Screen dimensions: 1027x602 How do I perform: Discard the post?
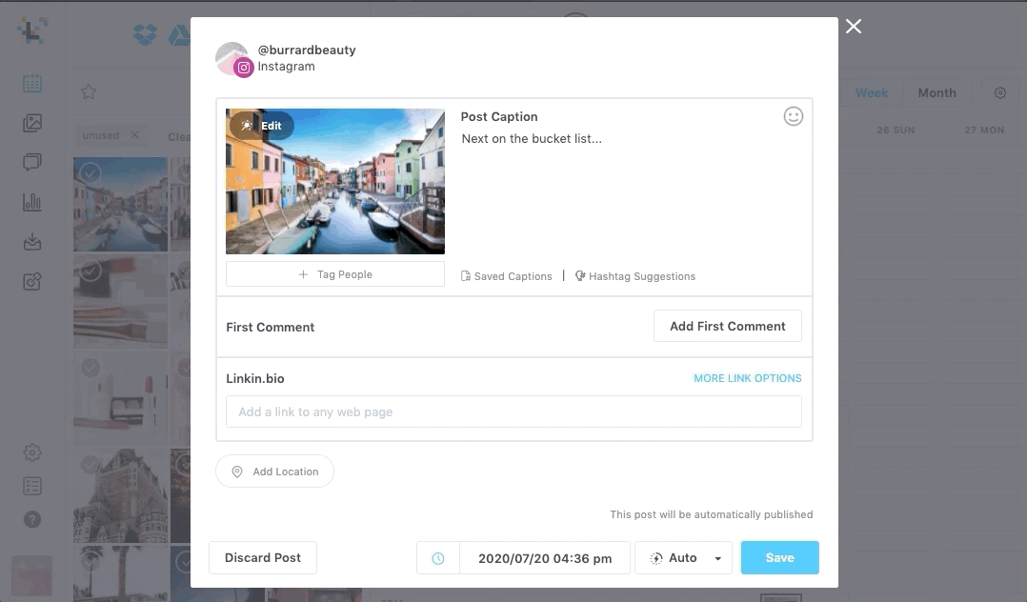click(263, 557)
